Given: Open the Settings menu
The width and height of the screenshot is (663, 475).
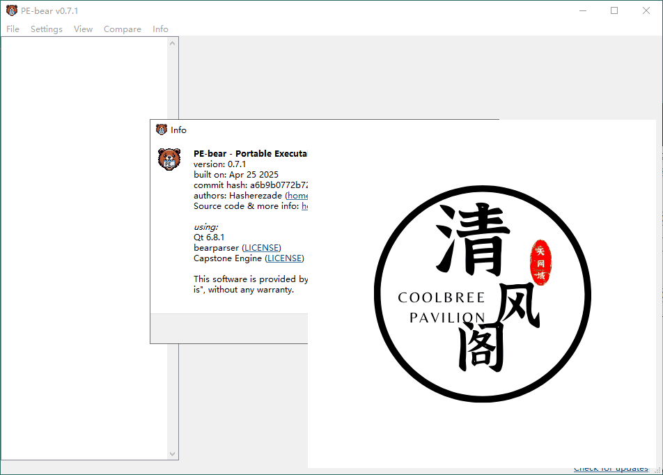Looking at the screenshot, I should click(x=47, y=29).
